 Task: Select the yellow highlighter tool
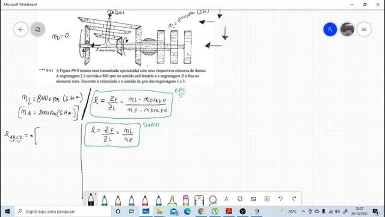click(x=172, y=201)
